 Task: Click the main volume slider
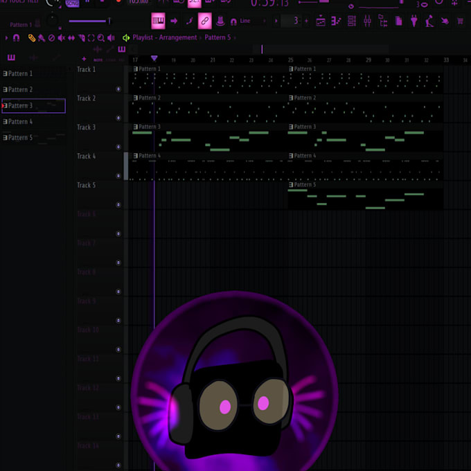[89, 21]
